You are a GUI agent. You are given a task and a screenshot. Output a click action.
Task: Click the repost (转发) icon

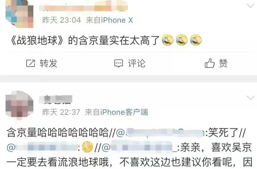31,63
